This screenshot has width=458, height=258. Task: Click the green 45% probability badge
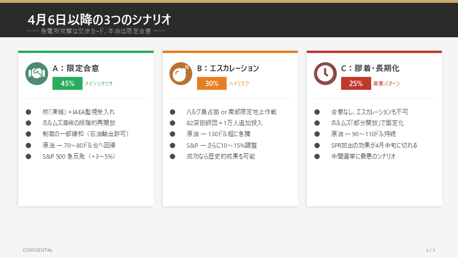coord(67,84)
